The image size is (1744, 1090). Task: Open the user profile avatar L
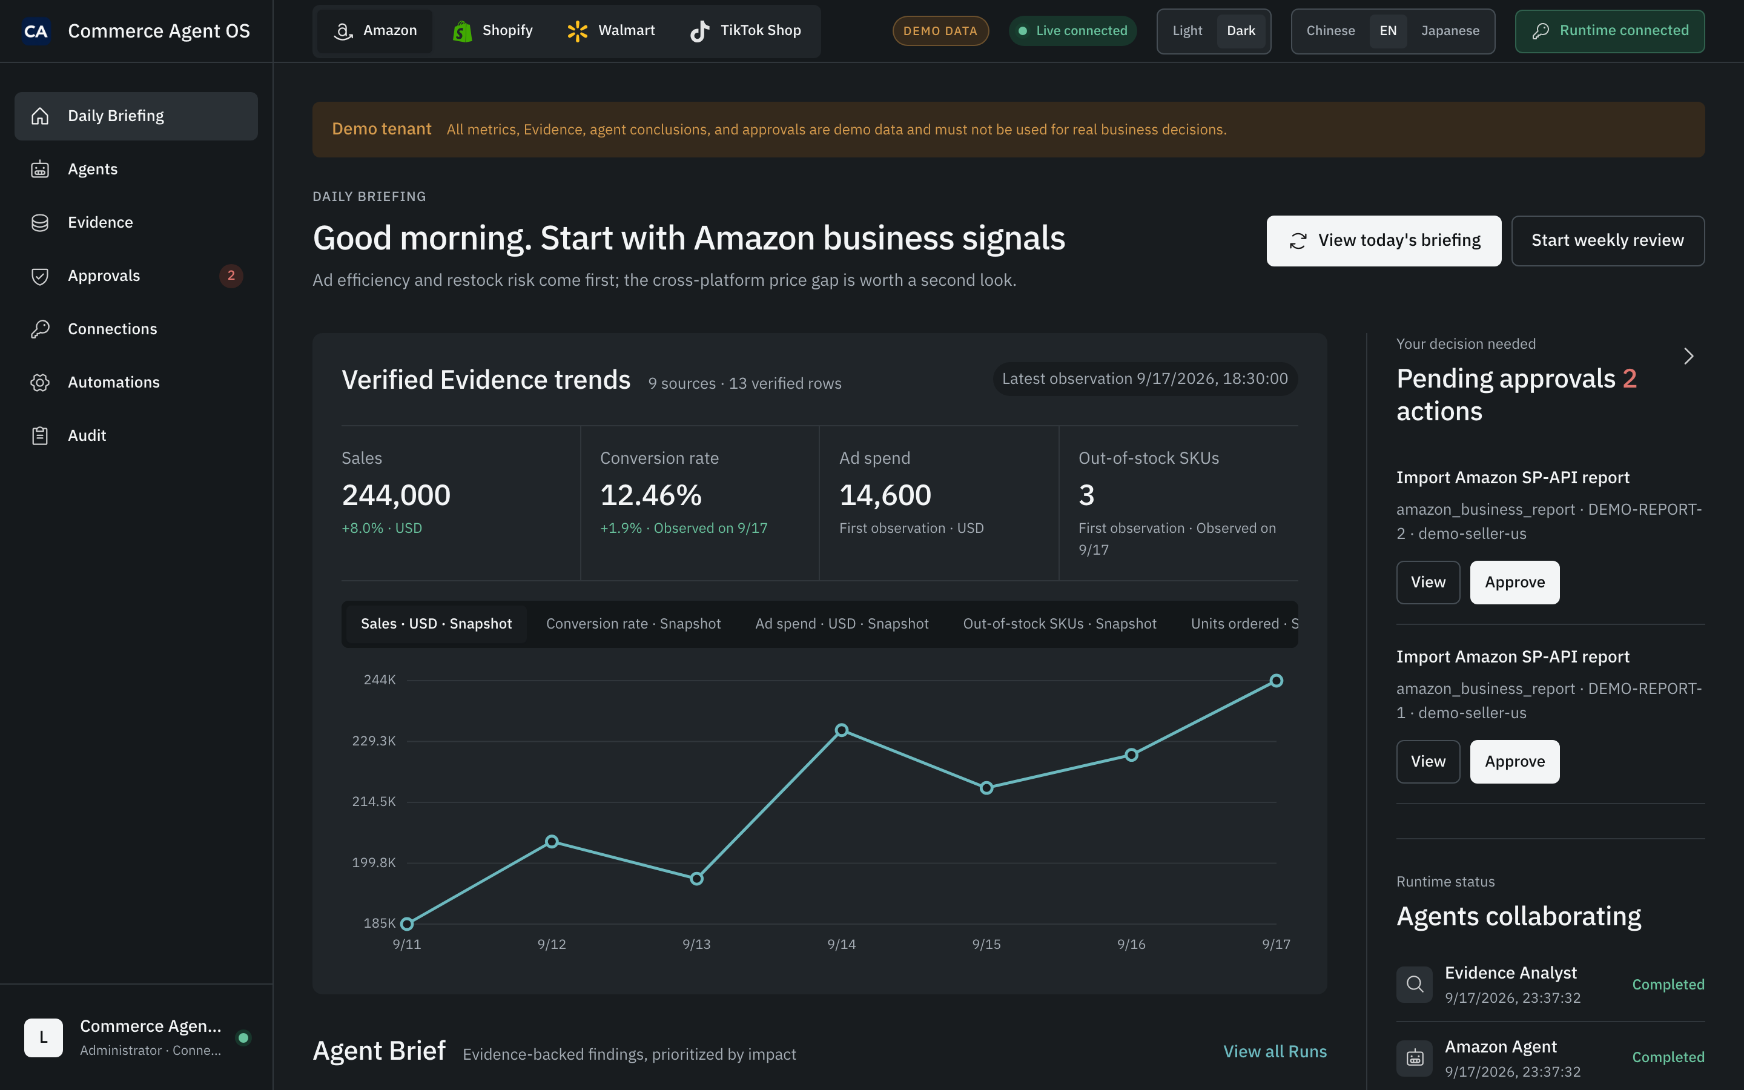(x=43, y=1037)
